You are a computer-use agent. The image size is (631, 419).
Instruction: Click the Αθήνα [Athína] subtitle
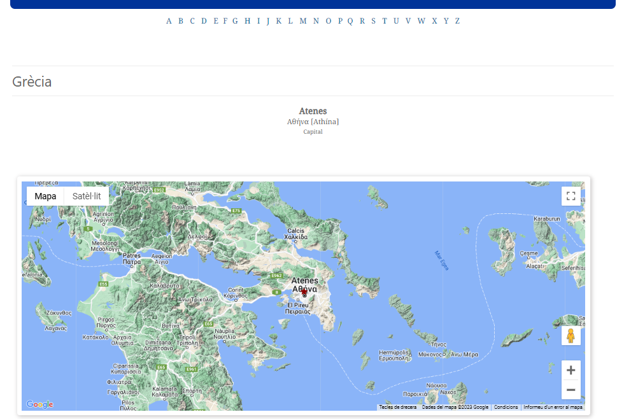coord(313,121)
